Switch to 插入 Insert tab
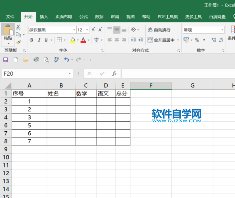This screenshot has height=198, width=235. (x=44, y=16)
